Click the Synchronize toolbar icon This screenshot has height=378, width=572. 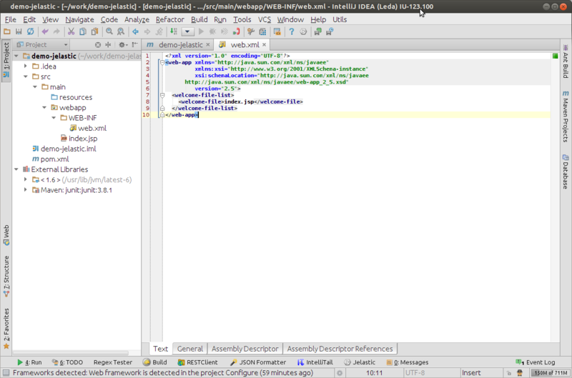click(x=30, y=32)
